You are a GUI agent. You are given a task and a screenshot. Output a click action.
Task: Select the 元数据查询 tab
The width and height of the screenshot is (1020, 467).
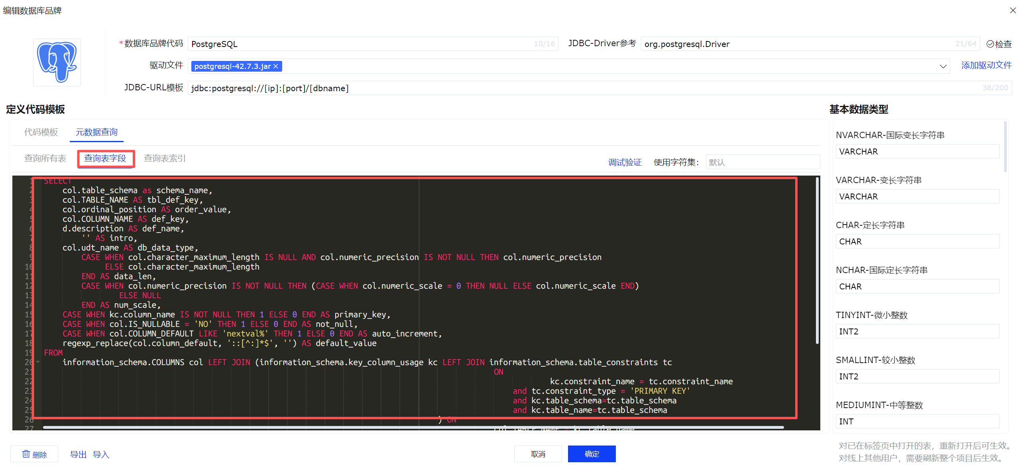(x=96, y=132)
